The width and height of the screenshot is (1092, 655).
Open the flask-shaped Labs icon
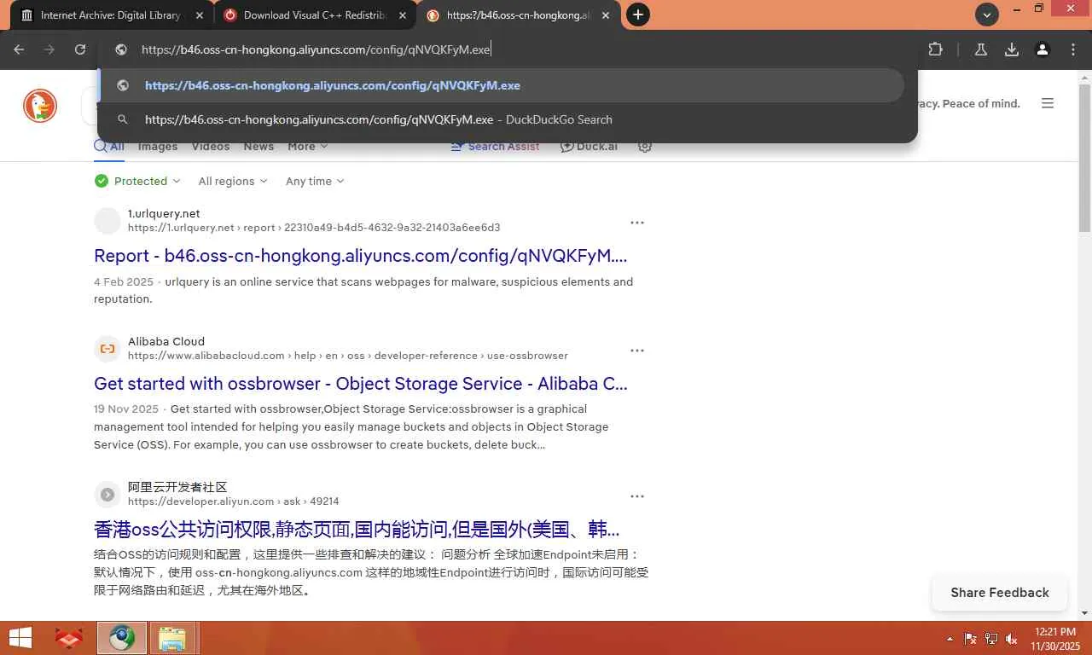click(981, 49)
